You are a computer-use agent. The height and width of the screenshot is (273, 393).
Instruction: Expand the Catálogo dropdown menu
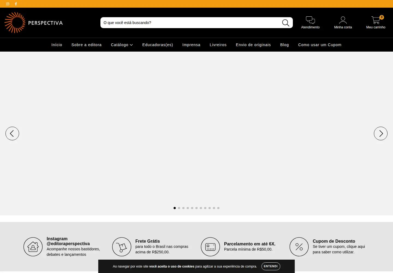[x=122, y=45]
